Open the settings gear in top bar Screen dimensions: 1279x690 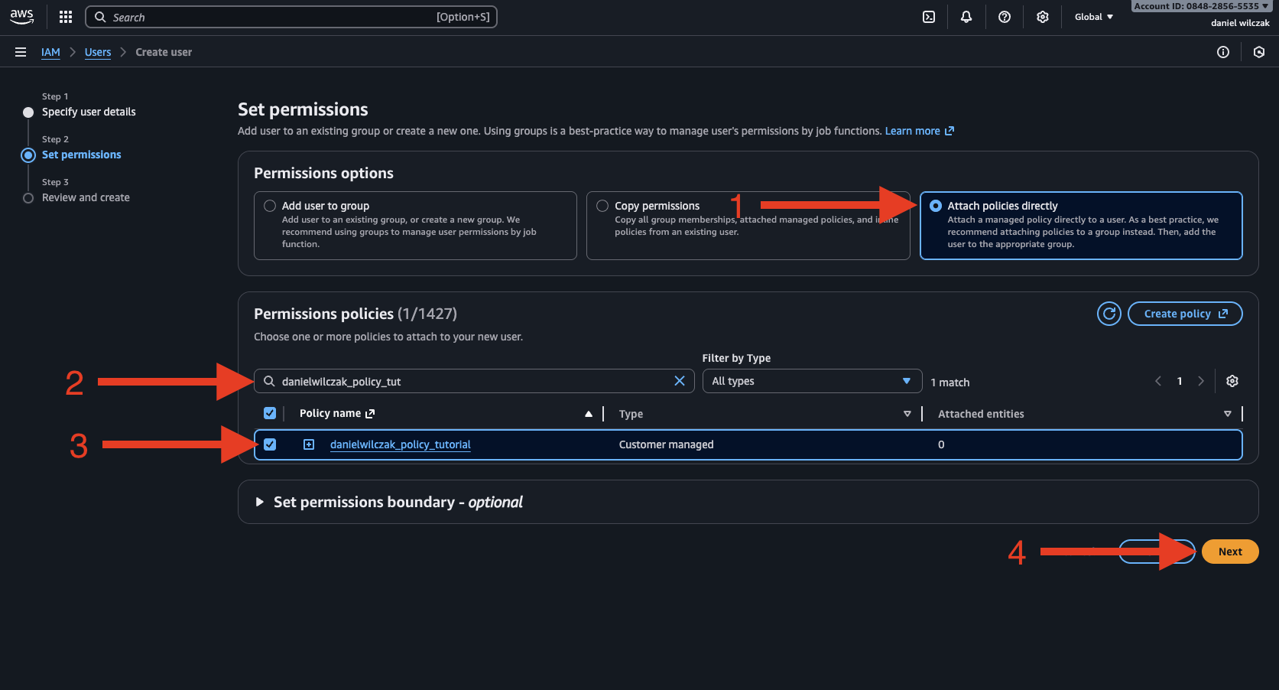[x=1043, y=17]
